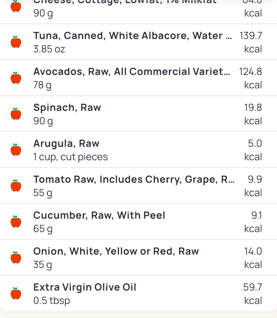The height and width of the screenshot is (318, 277).
Task: Click the apple icon beside Spinach, Raw
Action: (x=16, y=114)
